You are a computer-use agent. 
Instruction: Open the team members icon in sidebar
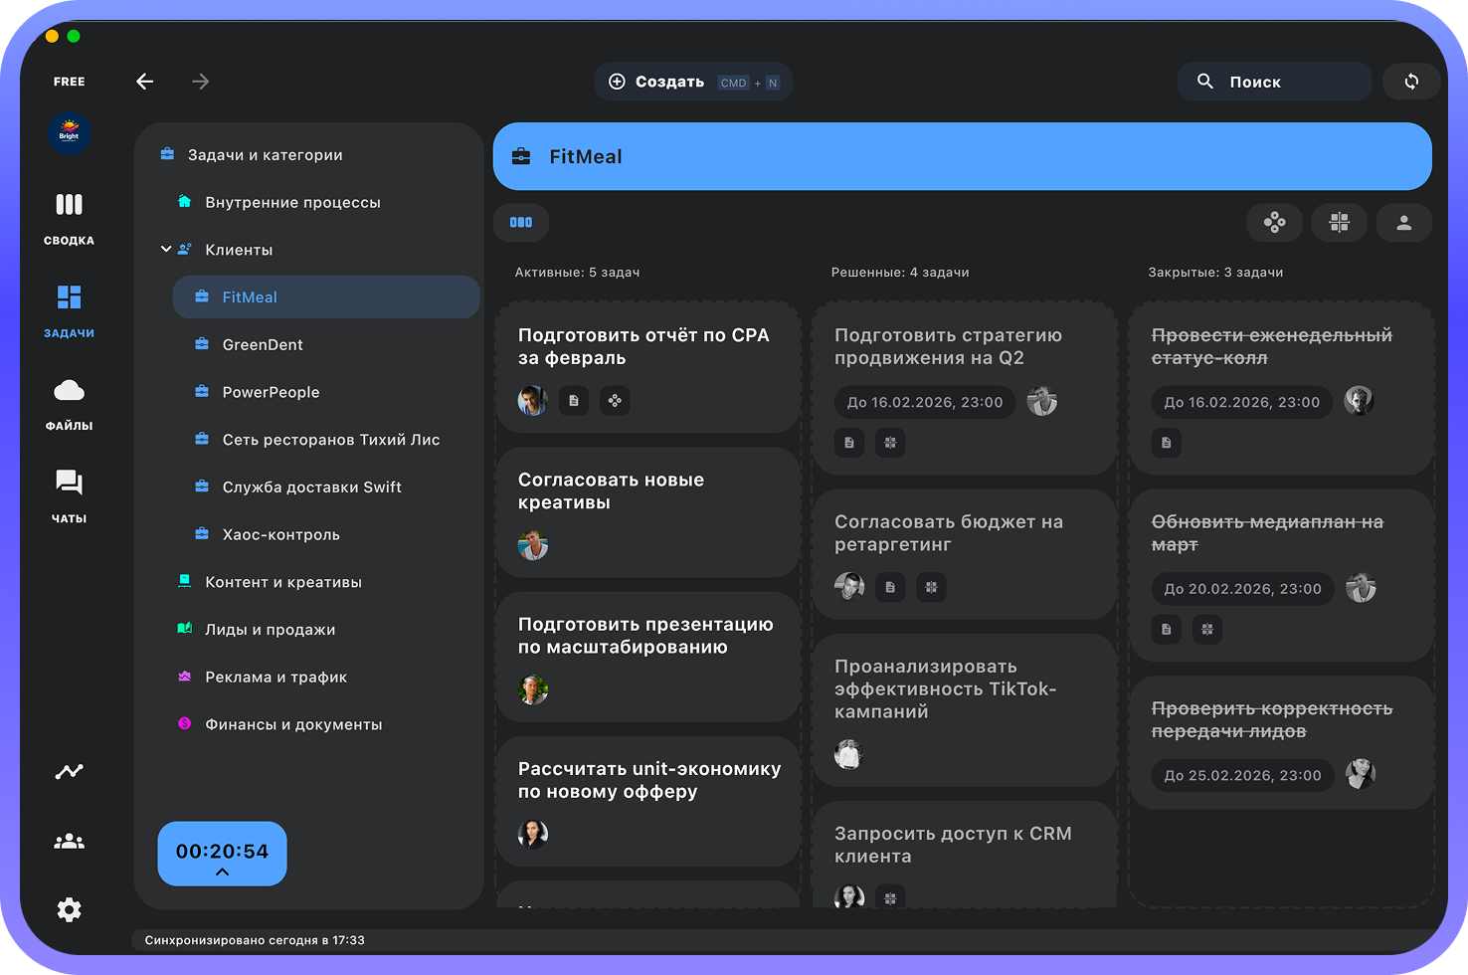[x=69, y=841]
